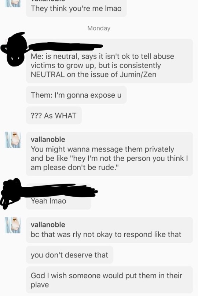Image resolution: width=198 pixels, height=296 pixels.
Task: Tap the redacted username above "Me: is neutral"
Action: coord(65,46)
